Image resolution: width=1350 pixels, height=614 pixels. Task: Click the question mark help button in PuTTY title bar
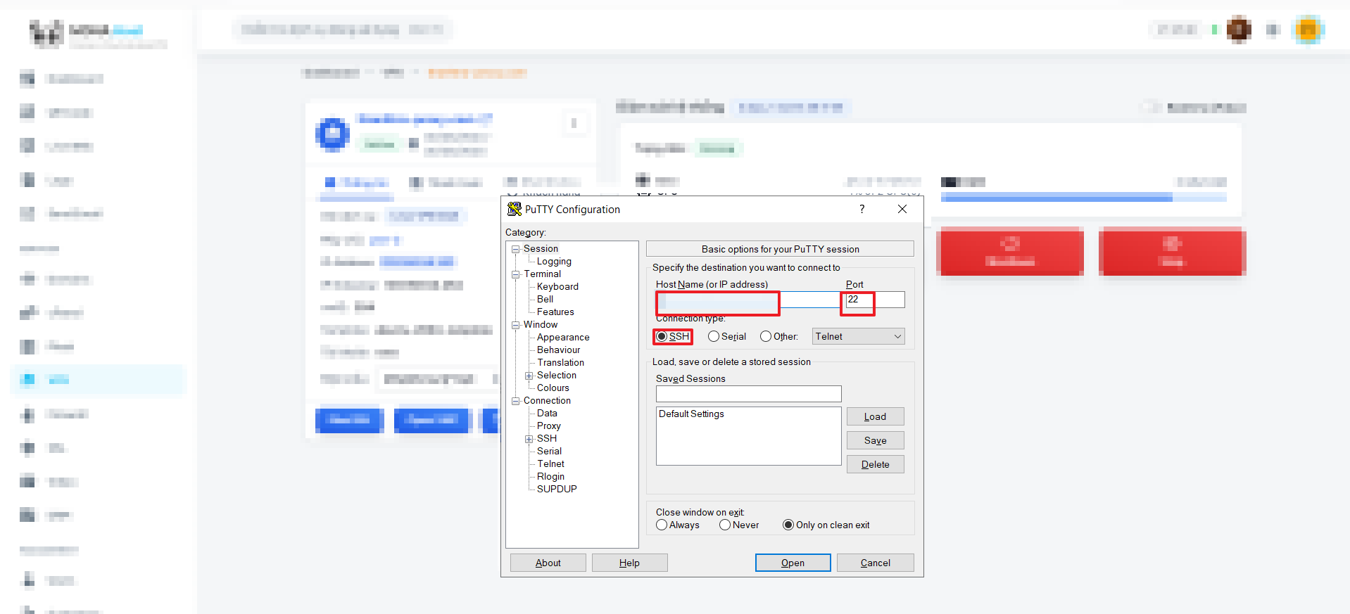(x=862, y=209)
